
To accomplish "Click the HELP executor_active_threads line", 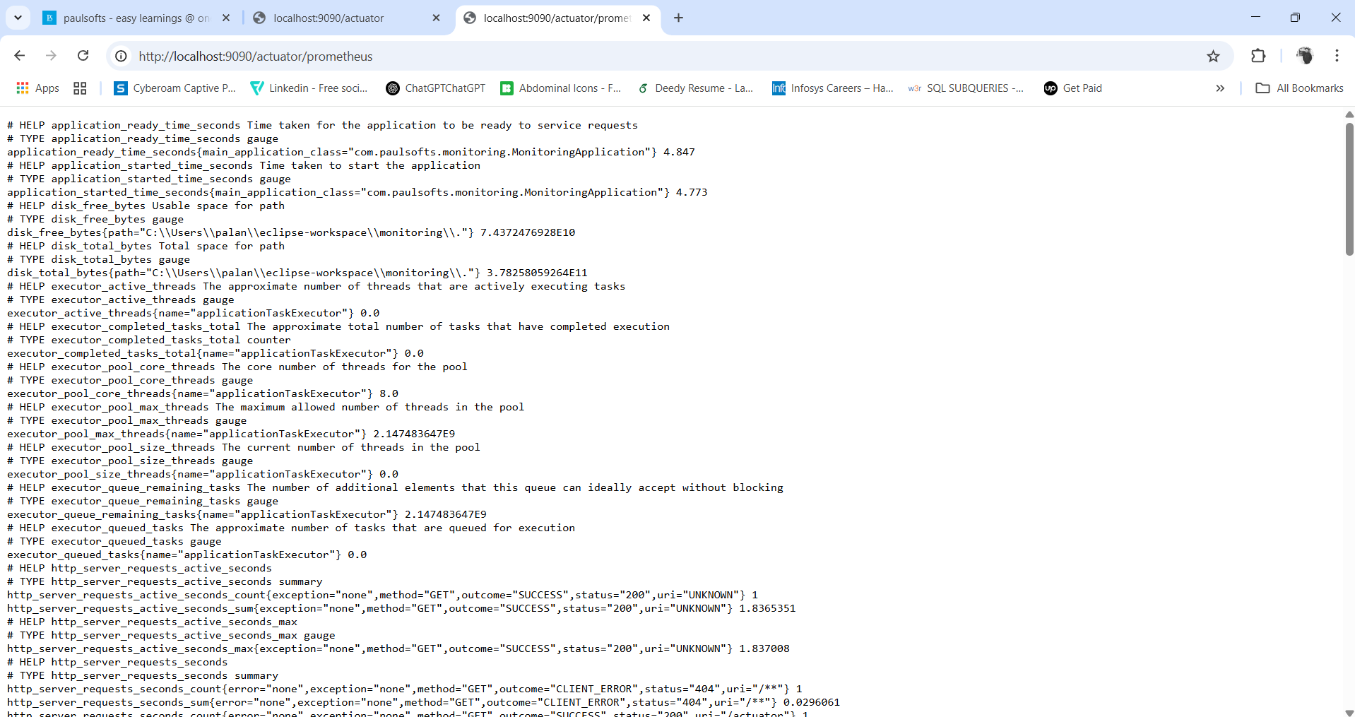I will [x=316, y=286].
